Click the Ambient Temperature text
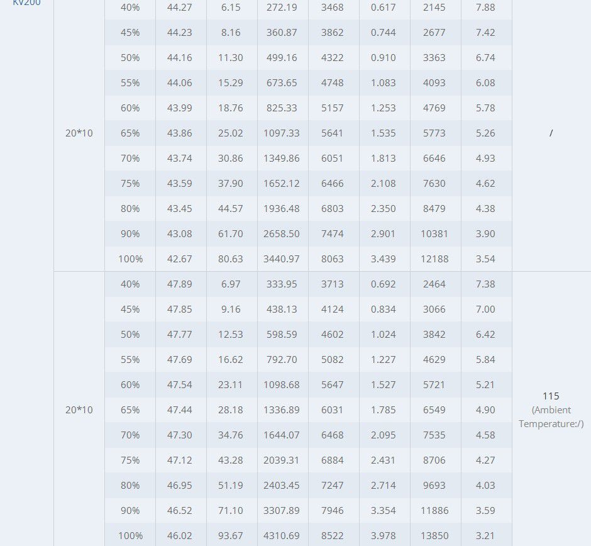 tap(551, 417)
